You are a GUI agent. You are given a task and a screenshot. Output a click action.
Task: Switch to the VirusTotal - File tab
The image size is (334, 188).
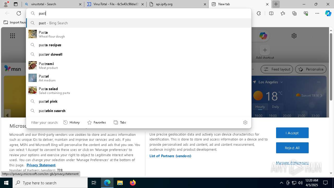[115, 4]
